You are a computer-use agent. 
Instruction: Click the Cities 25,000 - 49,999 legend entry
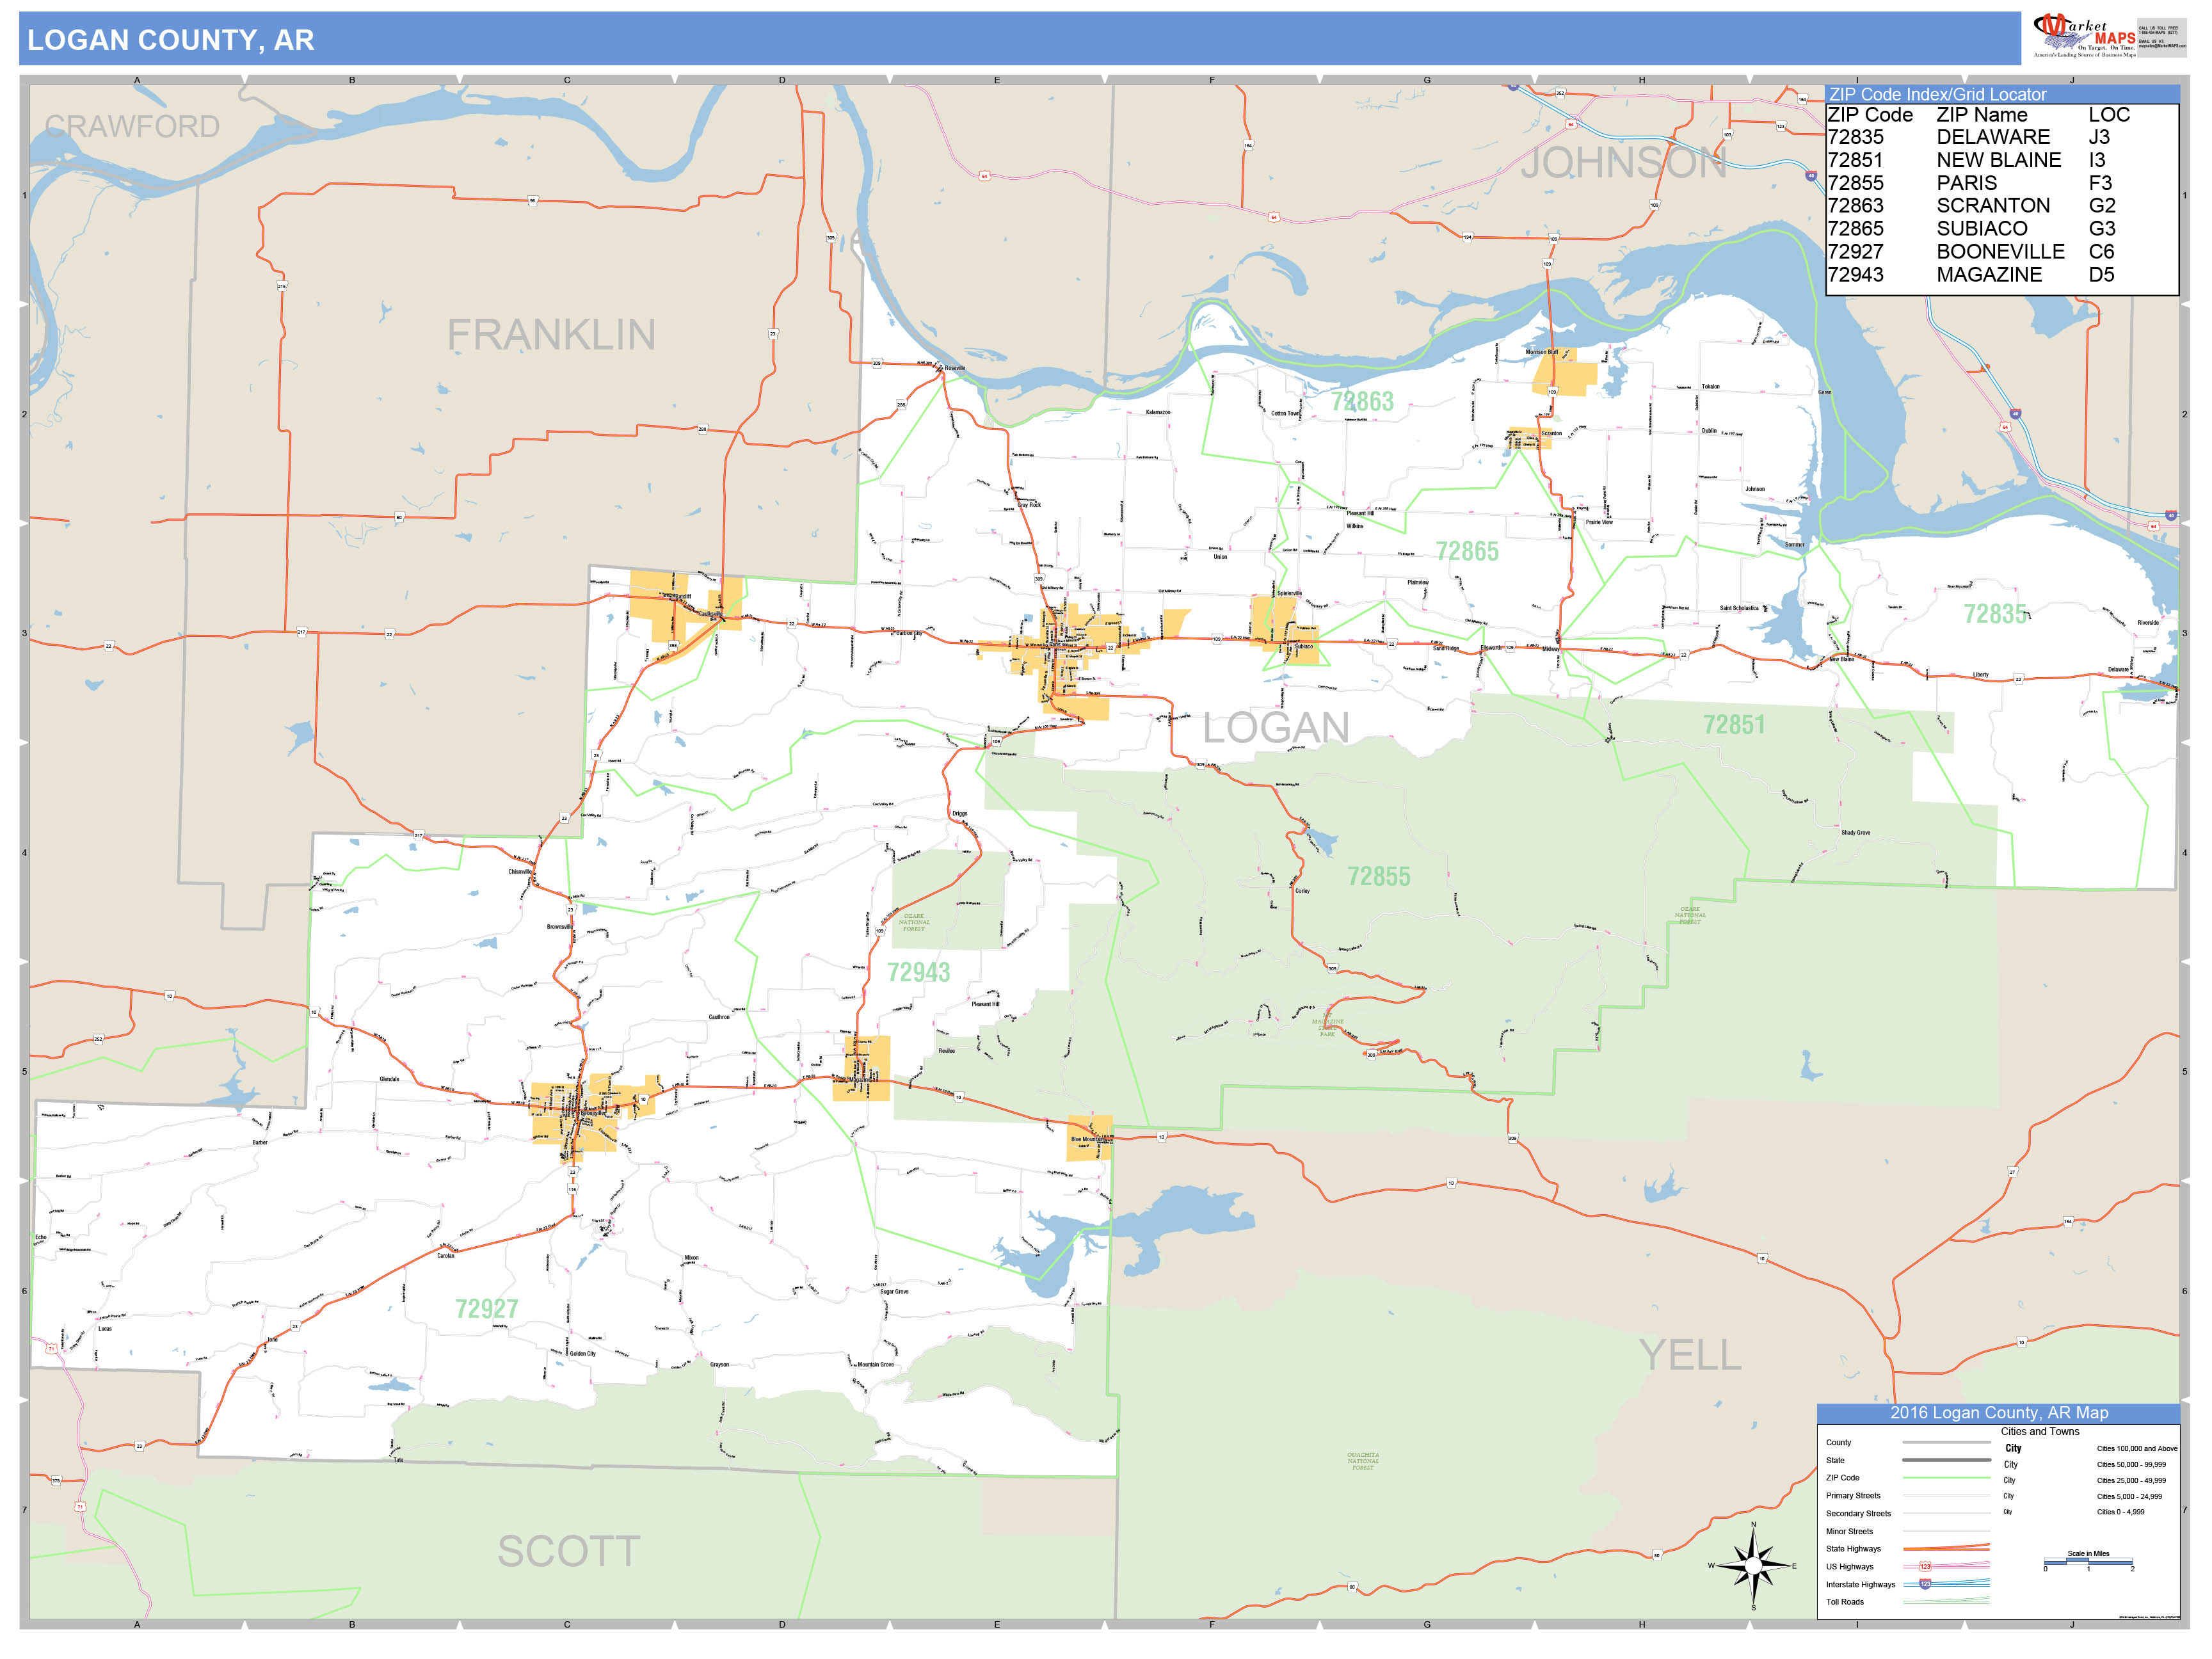pyautogui.click(x=2131, y=1480)
